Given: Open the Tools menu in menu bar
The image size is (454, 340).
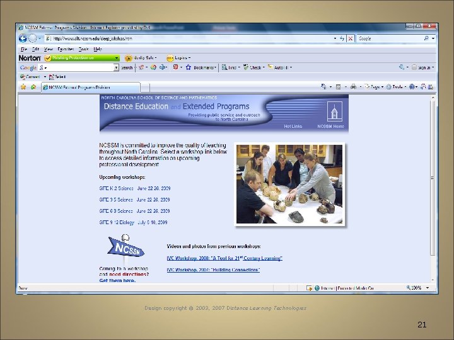Looking at the screenshot, I should click(x=84, y=49).
